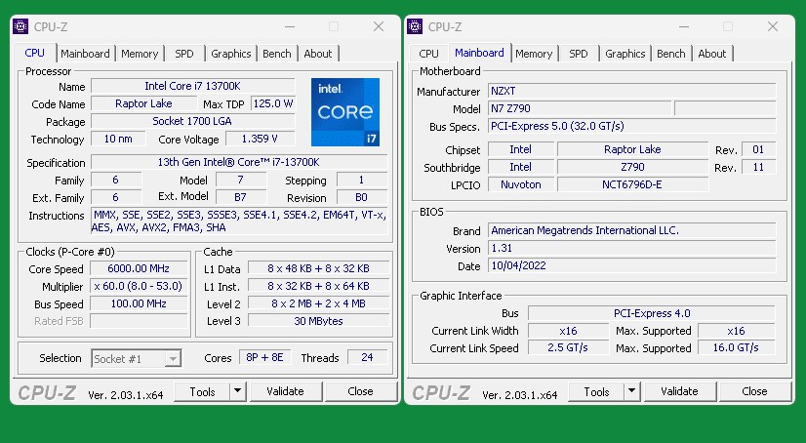Screen dimensions: 806x443
Task: Go to Bench tab in left window
Action: (x=277, y=54)
